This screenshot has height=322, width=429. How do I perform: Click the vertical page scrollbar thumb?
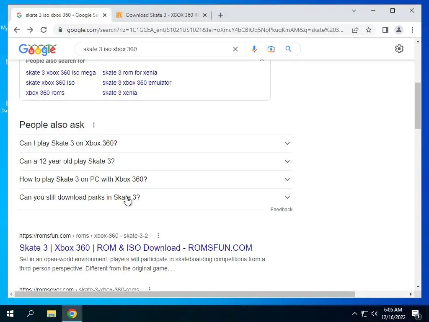coord(418,105)
